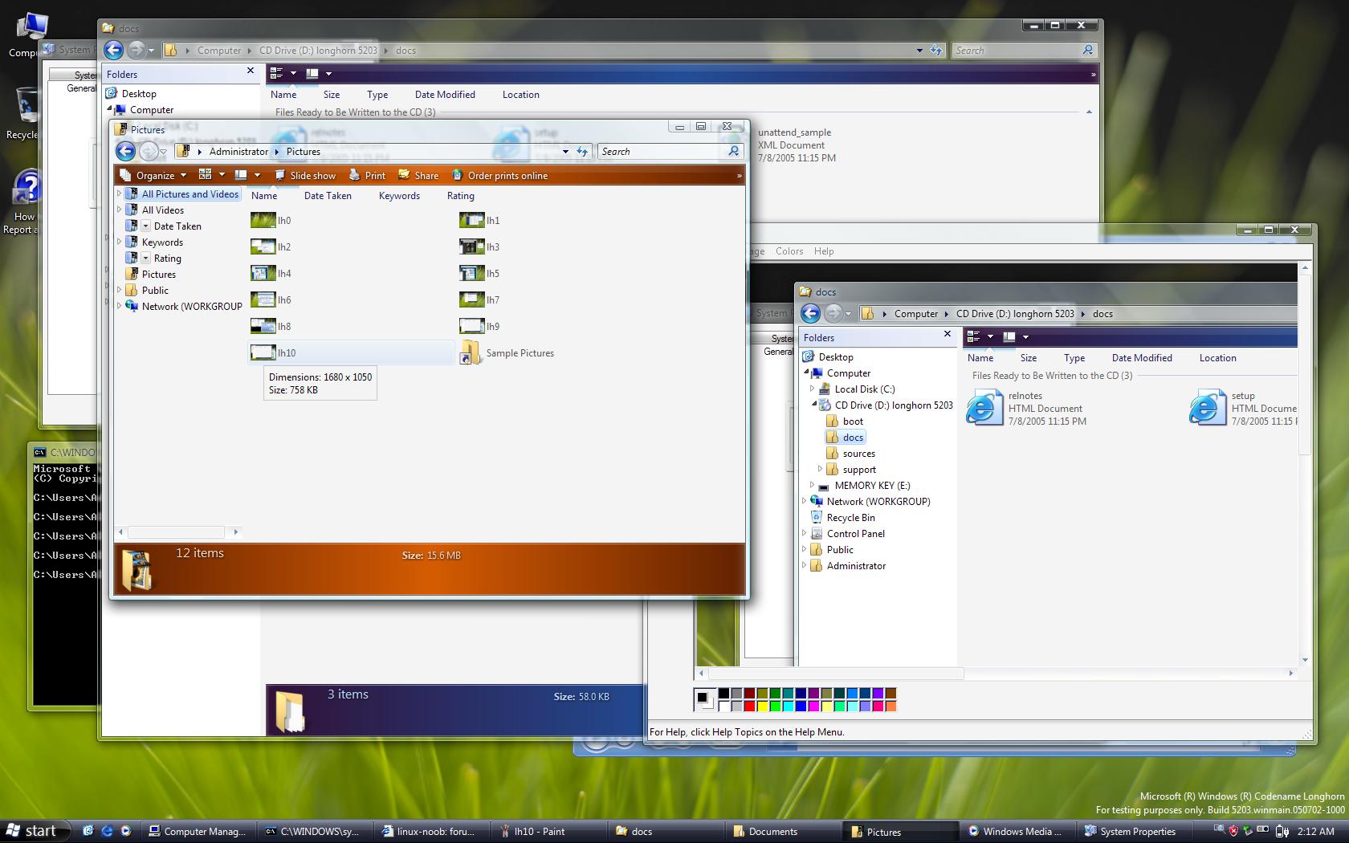Screen dimensions: 1349x843
Task: Collapse the Files Ready to Be Written group
Action: [1089, 112]
